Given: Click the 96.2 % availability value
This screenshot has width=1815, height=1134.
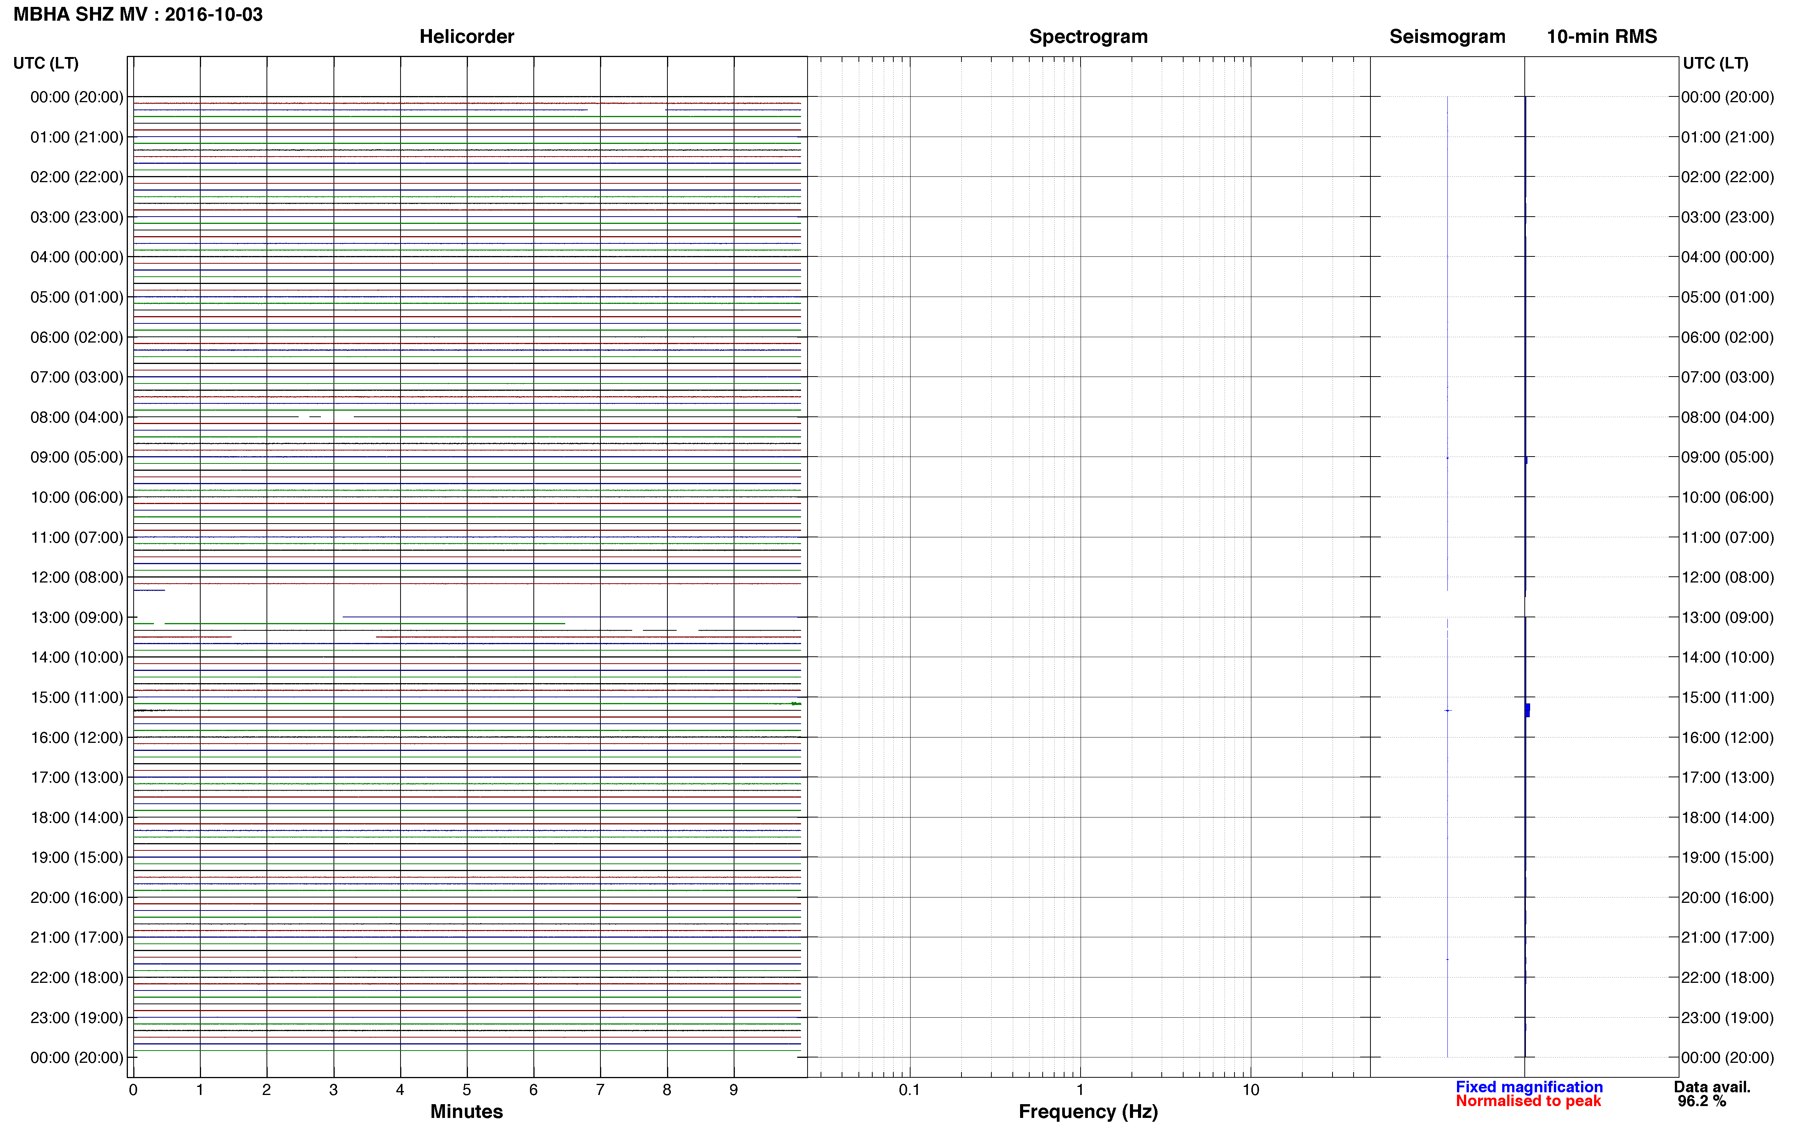Looking at the screenshot, I should [1702, 1101].
